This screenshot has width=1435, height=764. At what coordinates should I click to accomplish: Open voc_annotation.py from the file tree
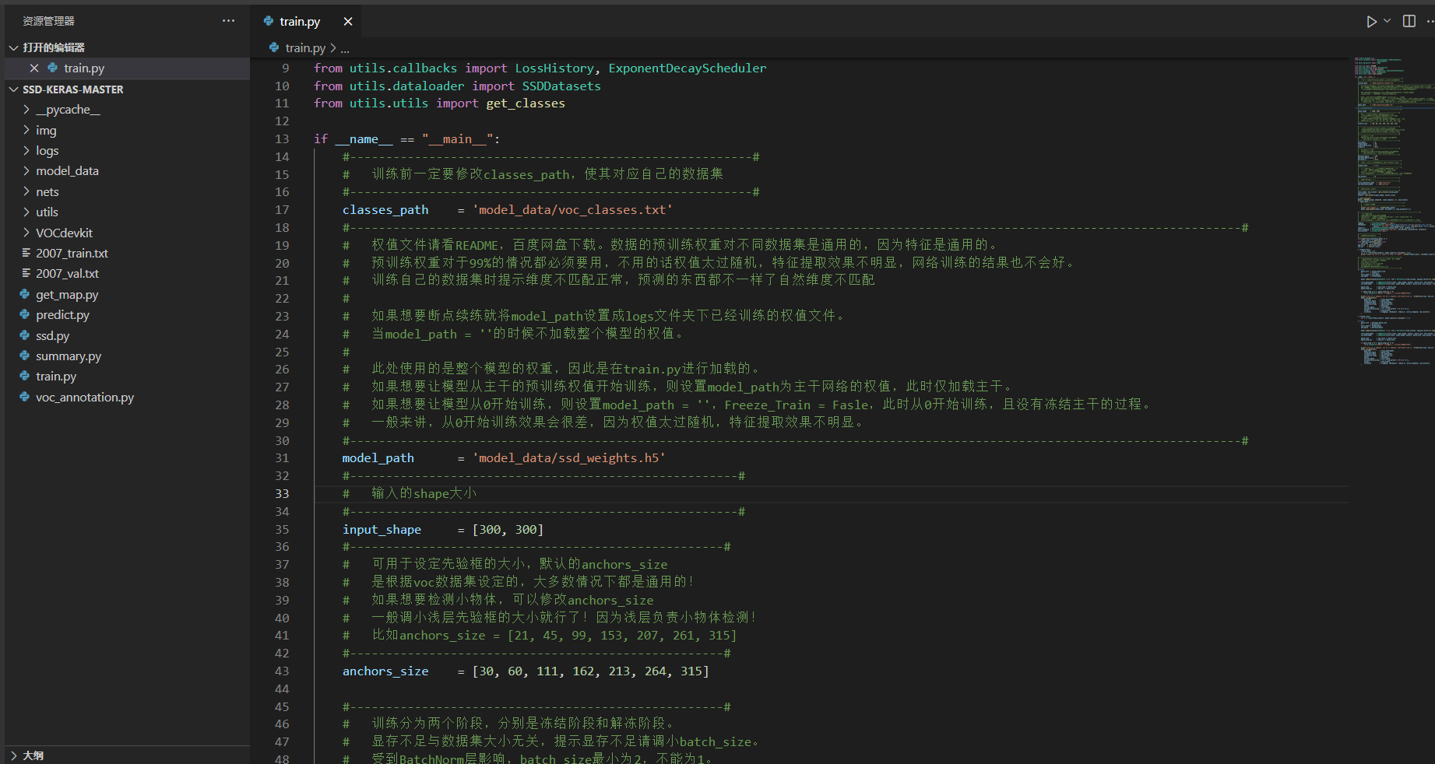coord(85,397)
